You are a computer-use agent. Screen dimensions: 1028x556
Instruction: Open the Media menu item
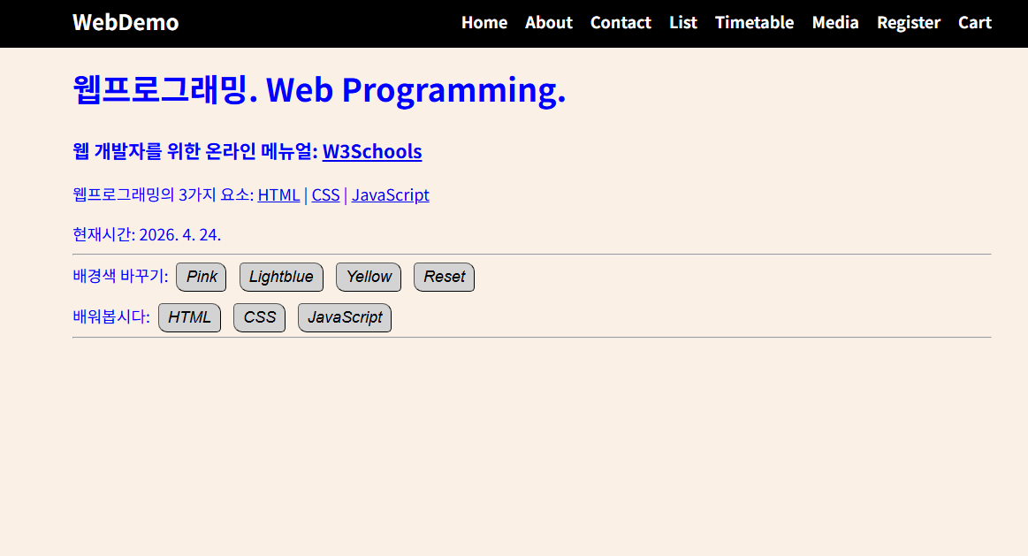pos(834,22)
